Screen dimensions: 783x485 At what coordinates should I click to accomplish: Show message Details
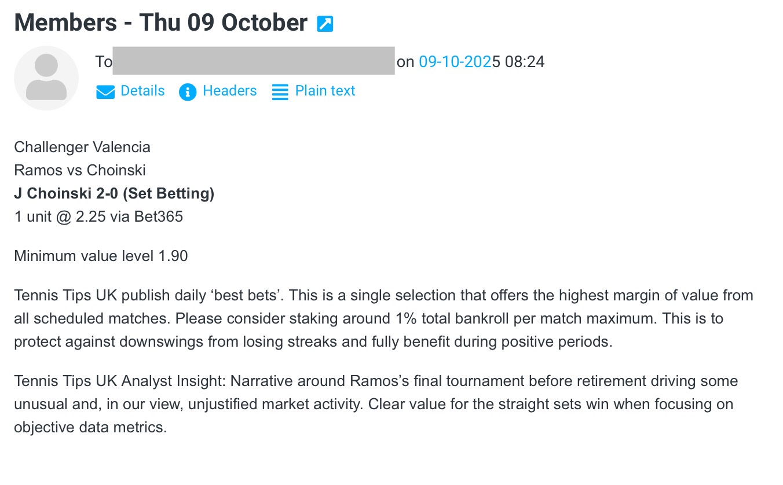[142, 91]
